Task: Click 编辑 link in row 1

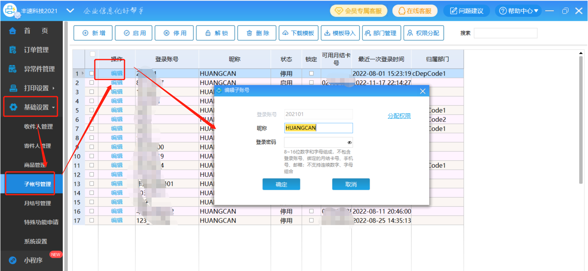Action: tap(117, 73)
